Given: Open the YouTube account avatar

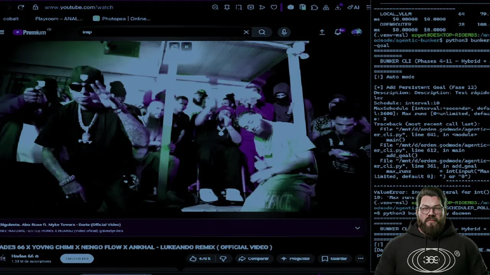Looking at the screenshot, I should pos(356,32).
